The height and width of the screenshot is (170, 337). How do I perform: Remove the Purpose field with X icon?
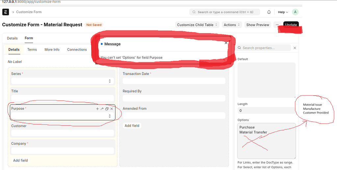tap(112, 109)
